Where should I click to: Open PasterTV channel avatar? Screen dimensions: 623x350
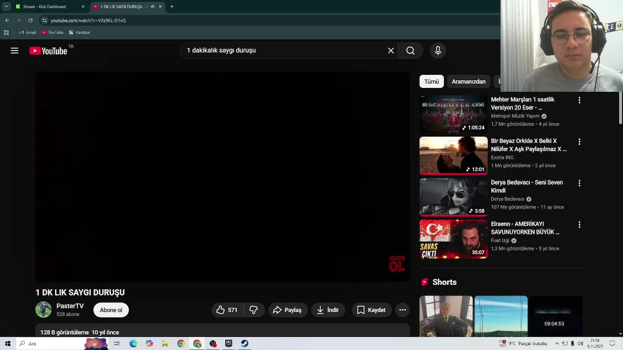[43, 310]
